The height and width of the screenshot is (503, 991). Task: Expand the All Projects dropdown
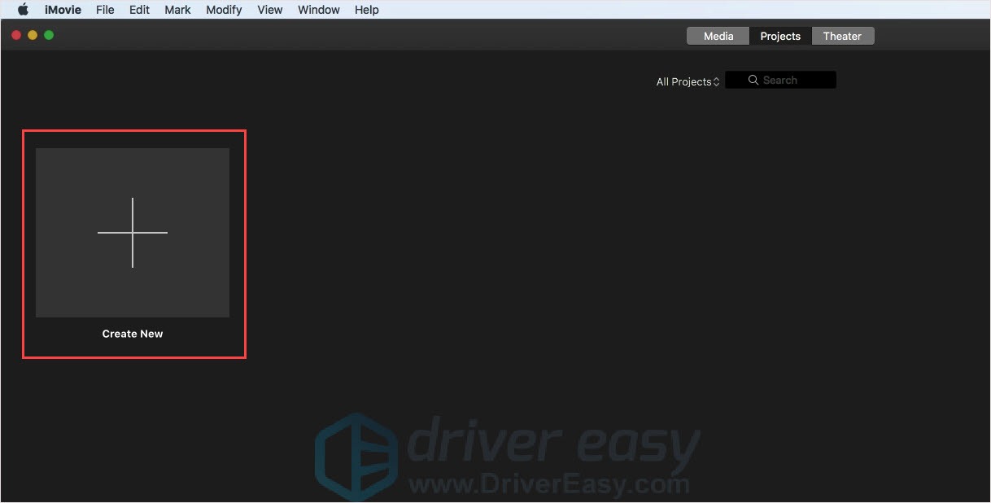coord(688,81)
